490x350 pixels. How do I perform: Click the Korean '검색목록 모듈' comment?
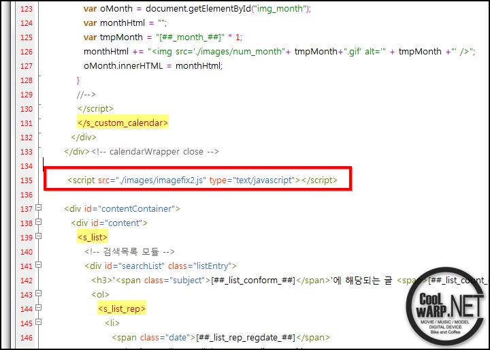(129, 251)
